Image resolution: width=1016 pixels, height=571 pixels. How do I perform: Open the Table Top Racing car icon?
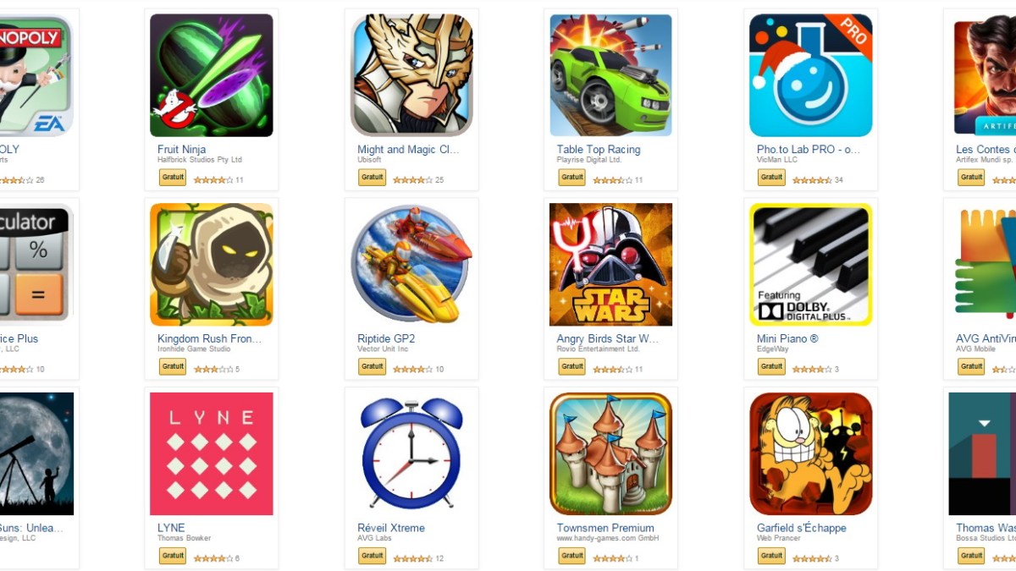point(611,75)
